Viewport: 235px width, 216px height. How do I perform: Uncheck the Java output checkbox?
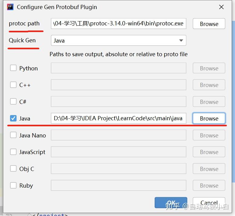13,118
